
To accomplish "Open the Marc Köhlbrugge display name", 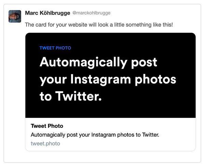I will coord(47,13).
